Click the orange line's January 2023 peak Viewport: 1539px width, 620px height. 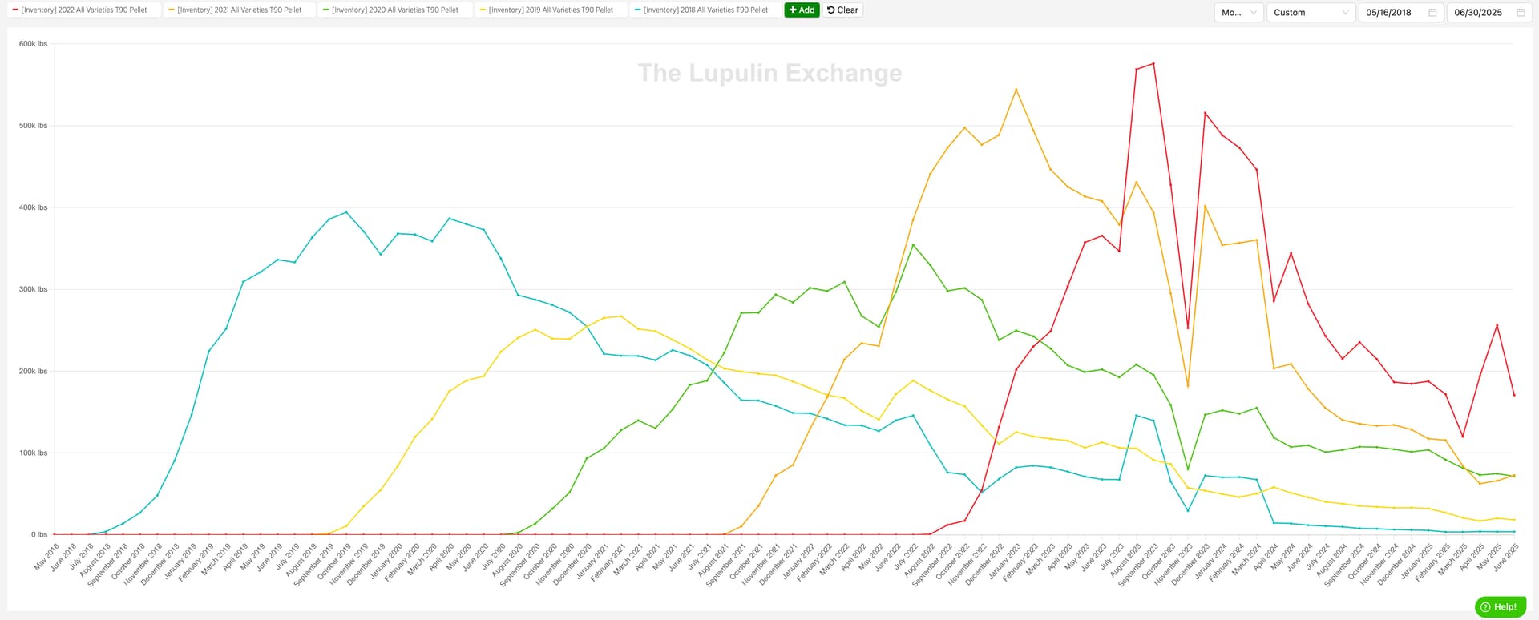(x=1016, y=89)
